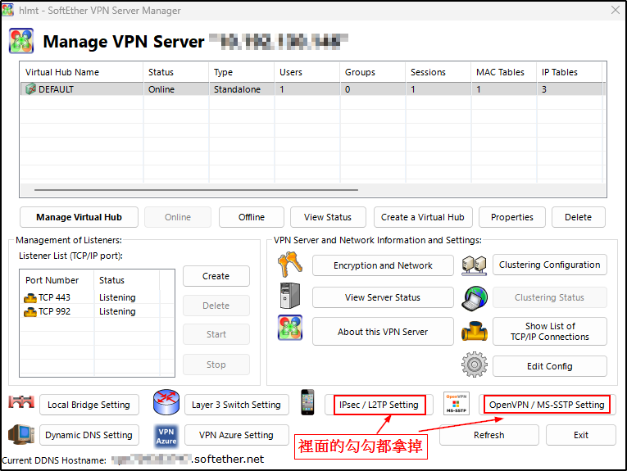Click the Layer 3 switch router icon
Screen dimensions: 627x471
tap(166, 402)
